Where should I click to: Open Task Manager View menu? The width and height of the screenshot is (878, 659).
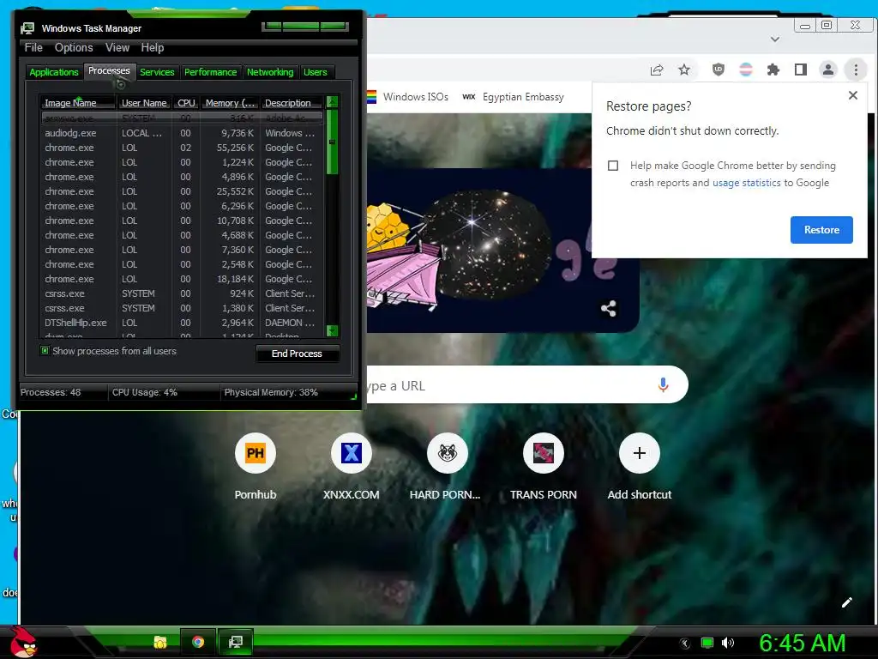point(117,48)
